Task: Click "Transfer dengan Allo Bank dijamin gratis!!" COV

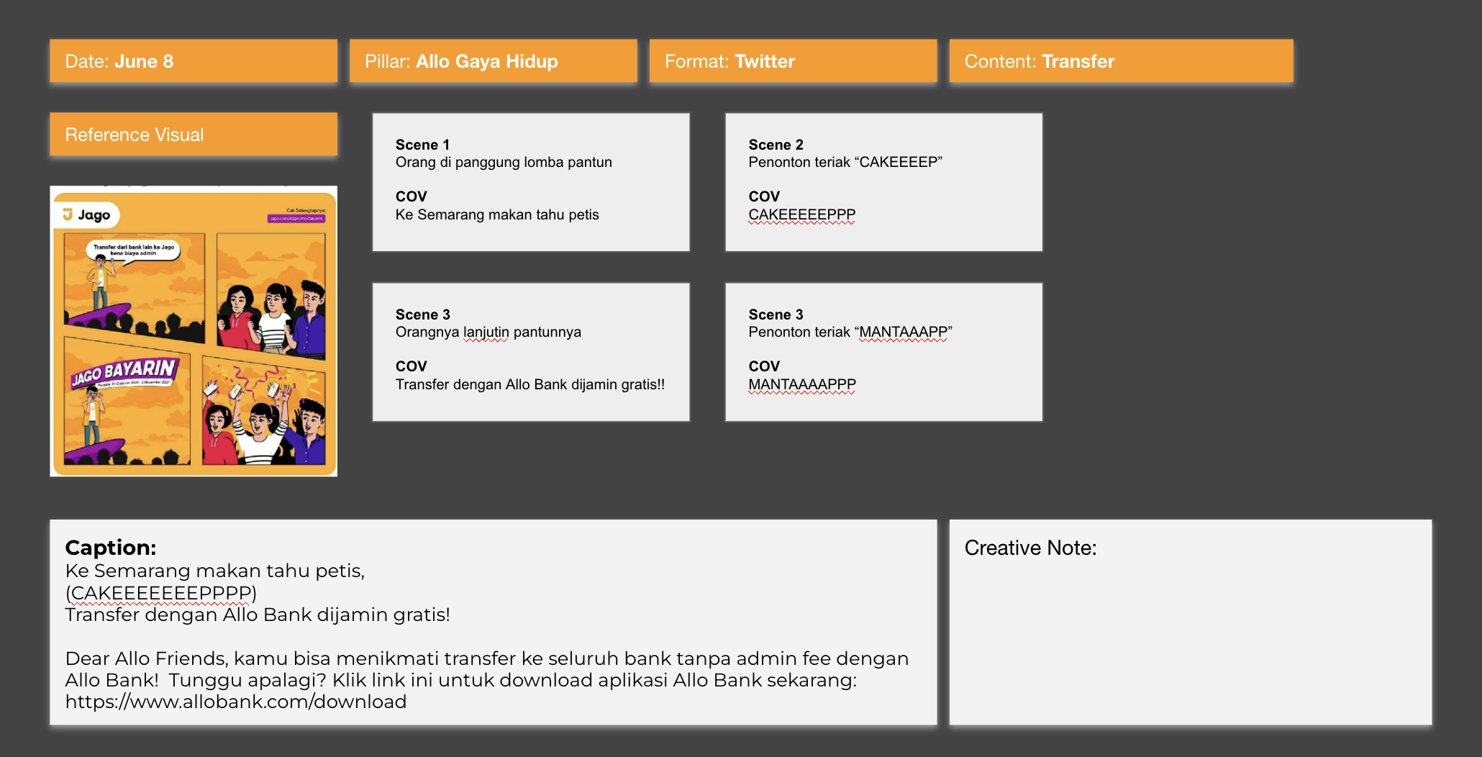Action: coord(530,384)
